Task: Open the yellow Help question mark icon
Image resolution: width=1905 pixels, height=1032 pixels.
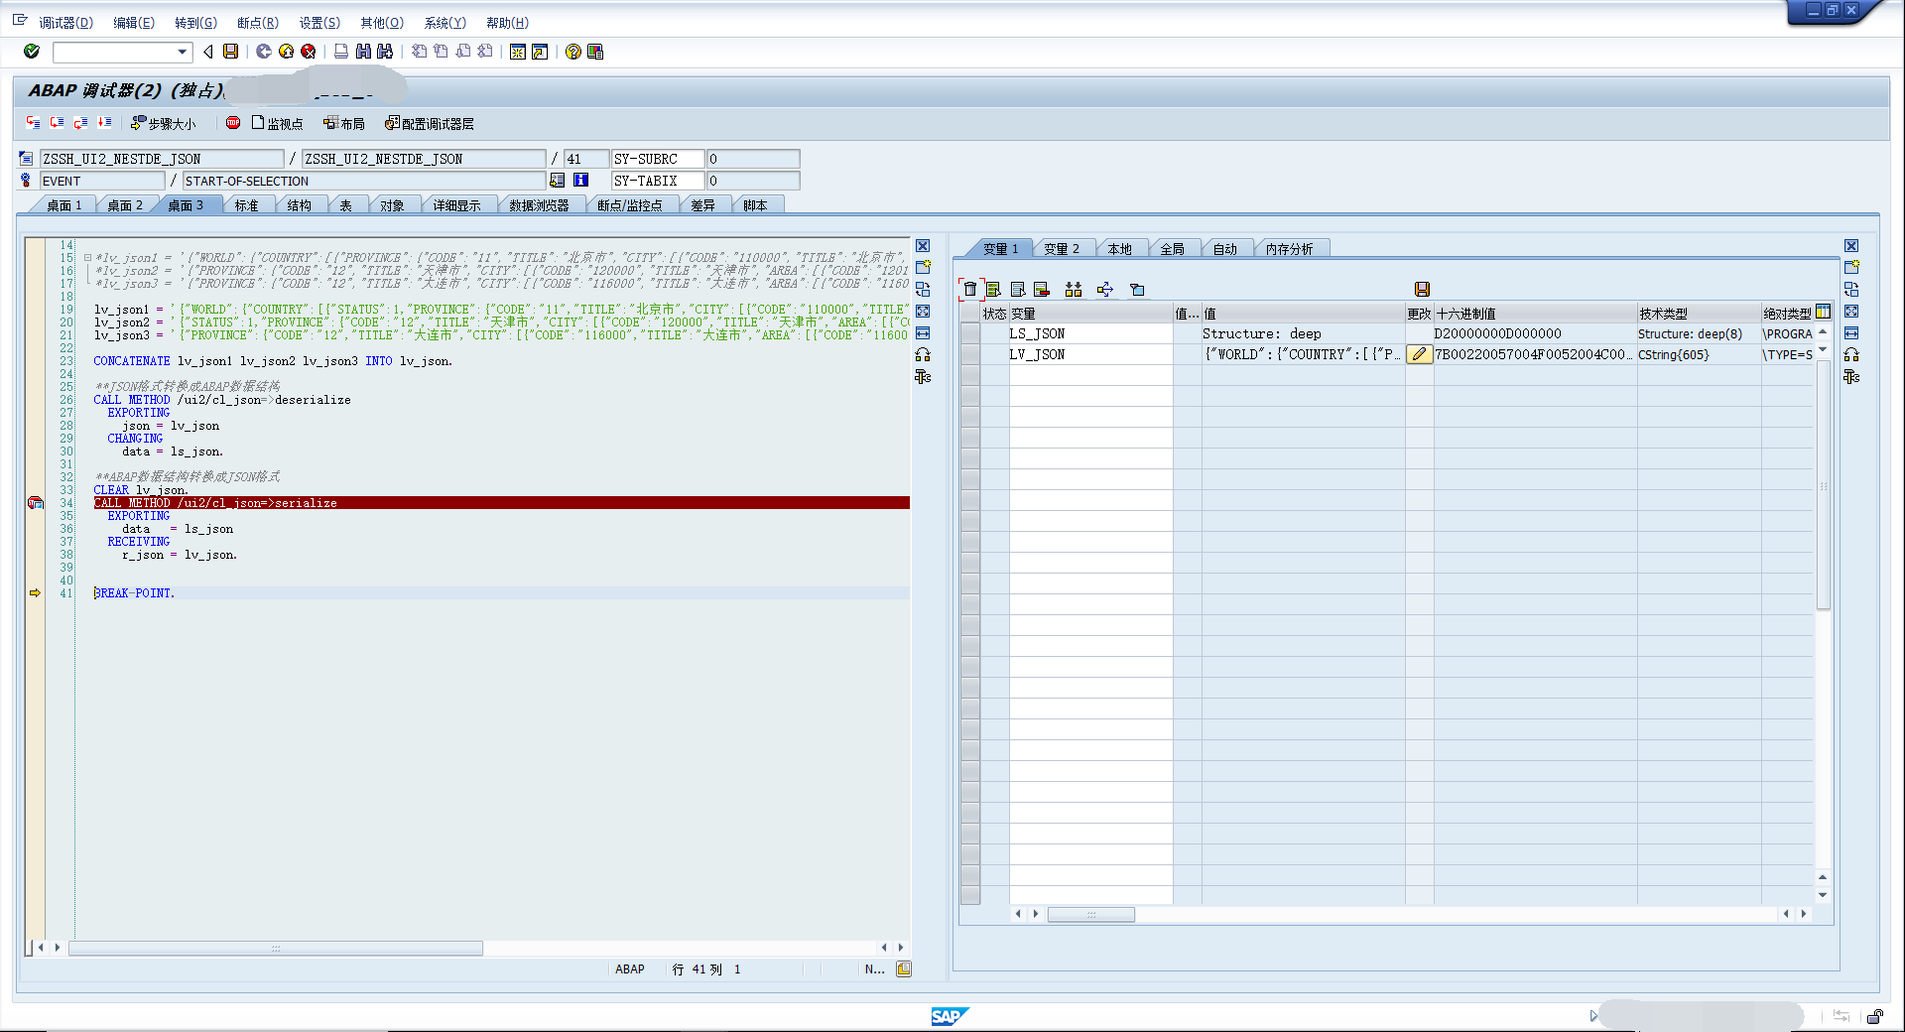Action: (x=573, y=52)
